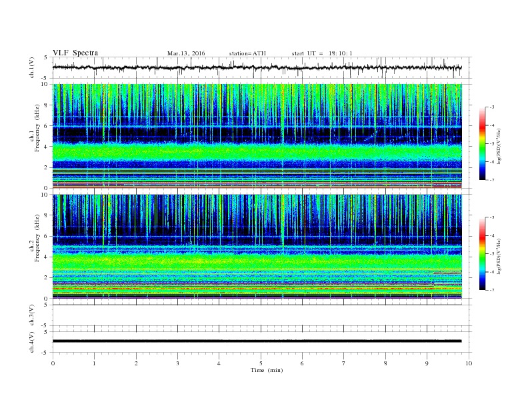Click the ch.1 voltage waveform trace
Viewport: 528px width, 408px height.
click(257, 67)
